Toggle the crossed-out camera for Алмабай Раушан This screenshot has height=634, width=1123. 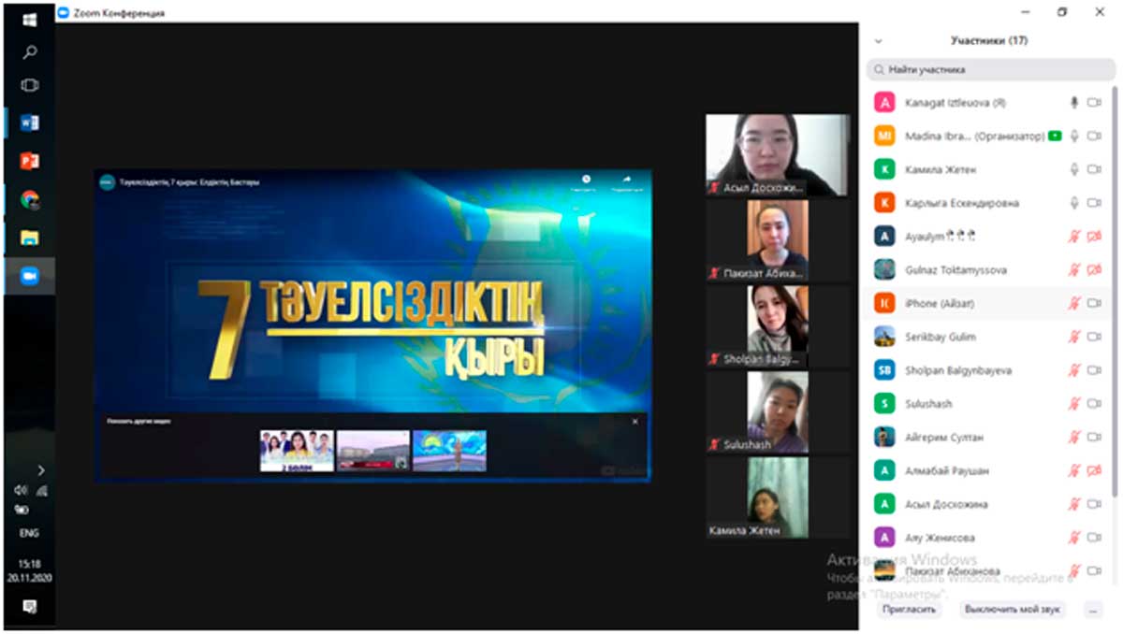click(1093, 470)
